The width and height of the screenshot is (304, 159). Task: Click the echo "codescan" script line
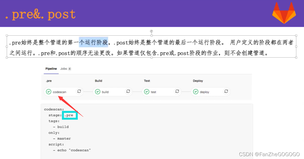click(72, 150)
